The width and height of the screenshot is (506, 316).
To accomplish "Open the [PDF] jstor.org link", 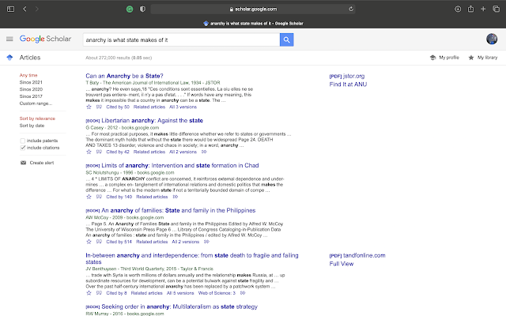I will (x=347, y=76).
